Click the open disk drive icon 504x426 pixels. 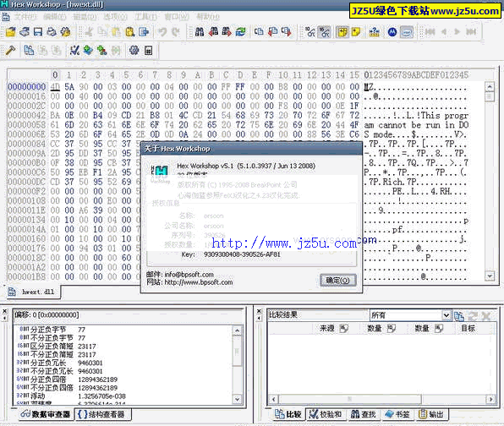[25, 32]
